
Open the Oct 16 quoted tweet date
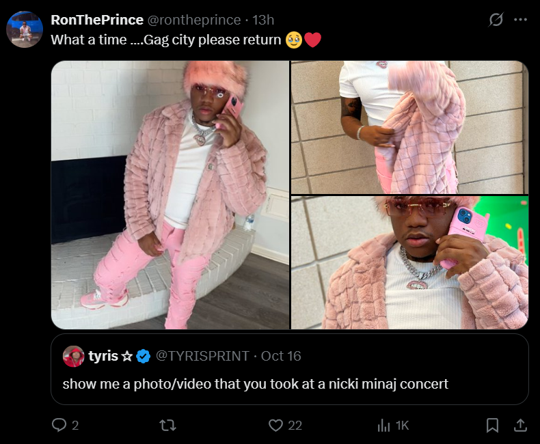pyautogui.click(x=281, y=356)
